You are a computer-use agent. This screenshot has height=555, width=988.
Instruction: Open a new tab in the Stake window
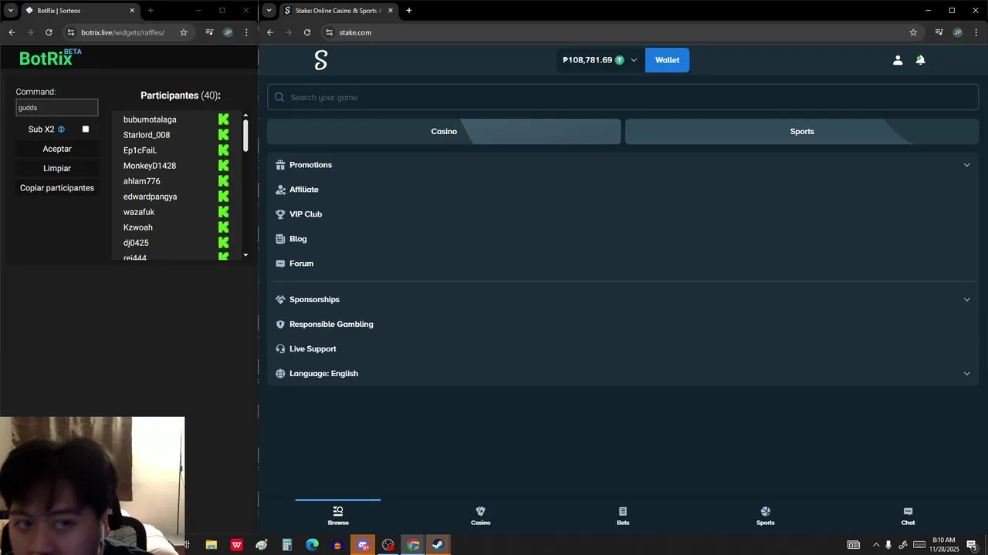tap(408, 10)
